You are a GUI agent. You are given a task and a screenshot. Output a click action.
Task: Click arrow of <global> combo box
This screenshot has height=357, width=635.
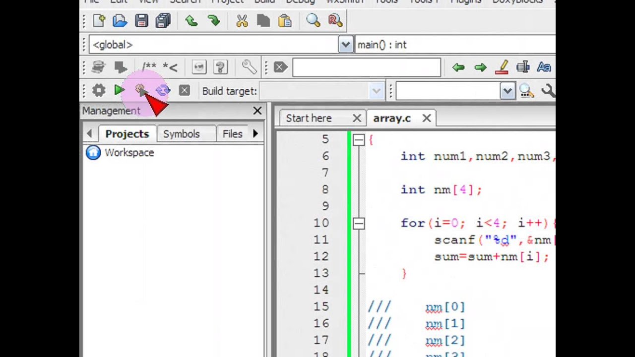(345, 45)
